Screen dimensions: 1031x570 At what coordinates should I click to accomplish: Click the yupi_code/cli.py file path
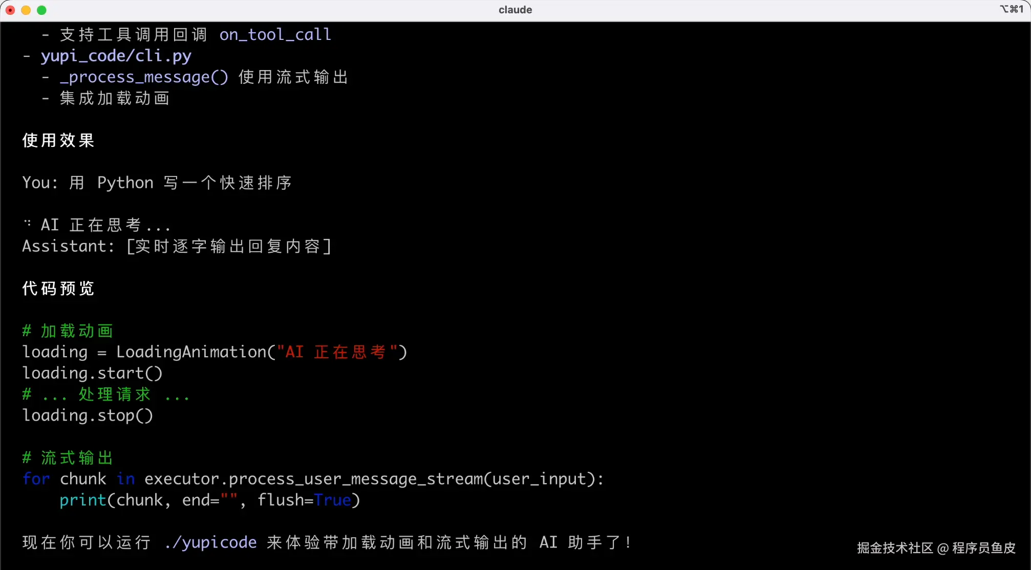coord(116,56)
